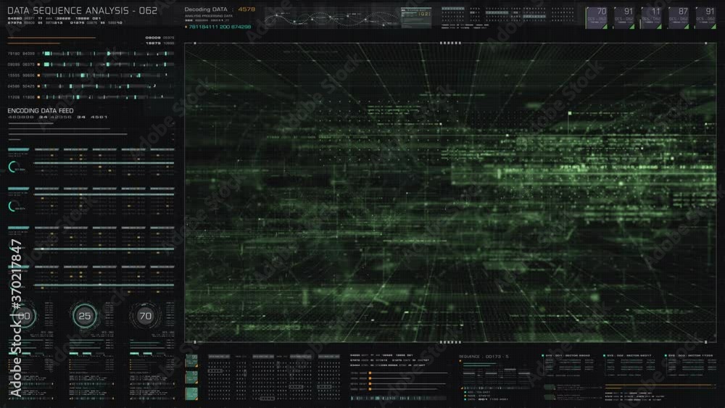Click the ENCODING DATA FEED heading
The image size is (725, 408).
40,111
